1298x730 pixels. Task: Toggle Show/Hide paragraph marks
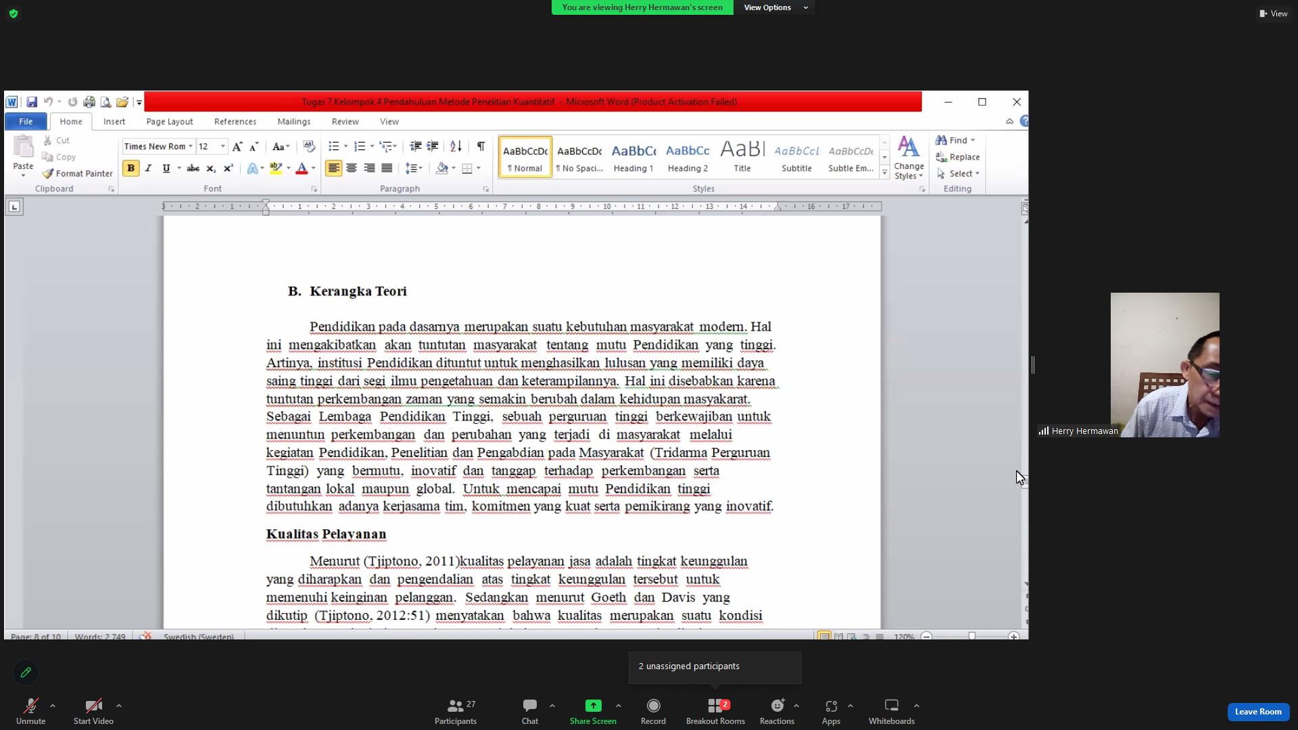[x=481, y=146]
